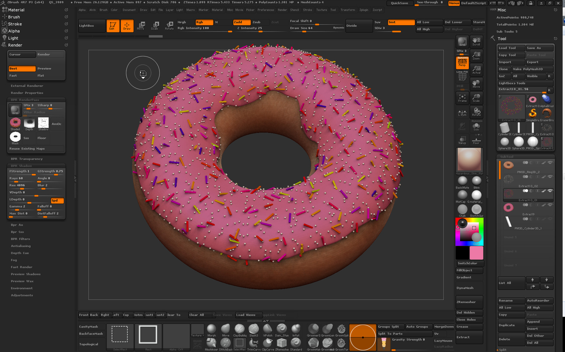Click the BPR render icon
The width and height of the screenshot is (565, 352).
[462, 41]
